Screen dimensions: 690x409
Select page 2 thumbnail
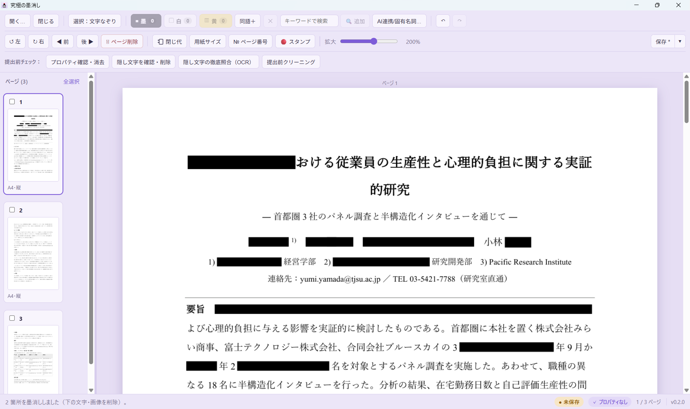tap(33, 253)
